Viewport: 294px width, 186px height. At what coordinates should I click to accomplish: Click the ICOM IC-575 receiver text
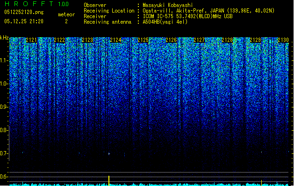click(187, 16)
